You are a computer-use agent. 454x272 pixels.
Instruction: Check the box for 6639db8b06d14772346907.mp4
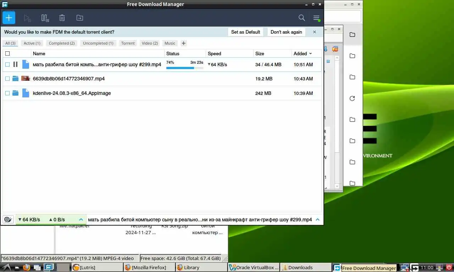click(x=7, y=79)
